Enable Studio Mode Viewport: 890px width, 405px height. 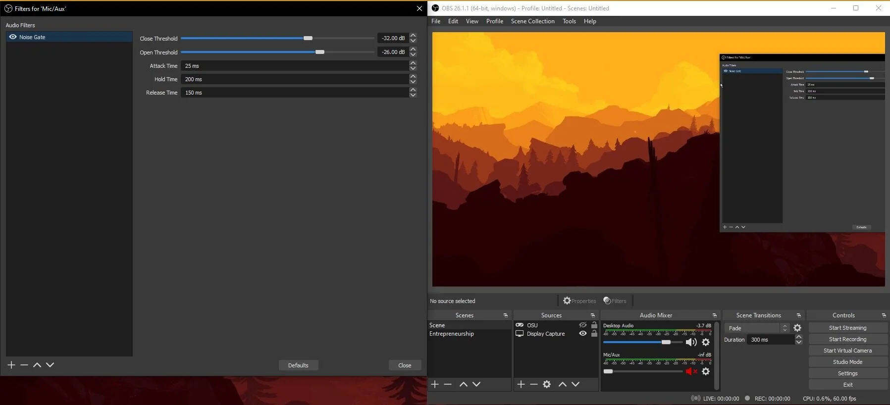(848, 362)
